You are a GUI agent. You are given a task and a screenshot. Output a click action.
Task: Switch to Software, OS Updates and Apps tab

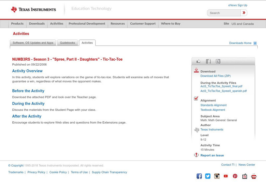[33, 43]
